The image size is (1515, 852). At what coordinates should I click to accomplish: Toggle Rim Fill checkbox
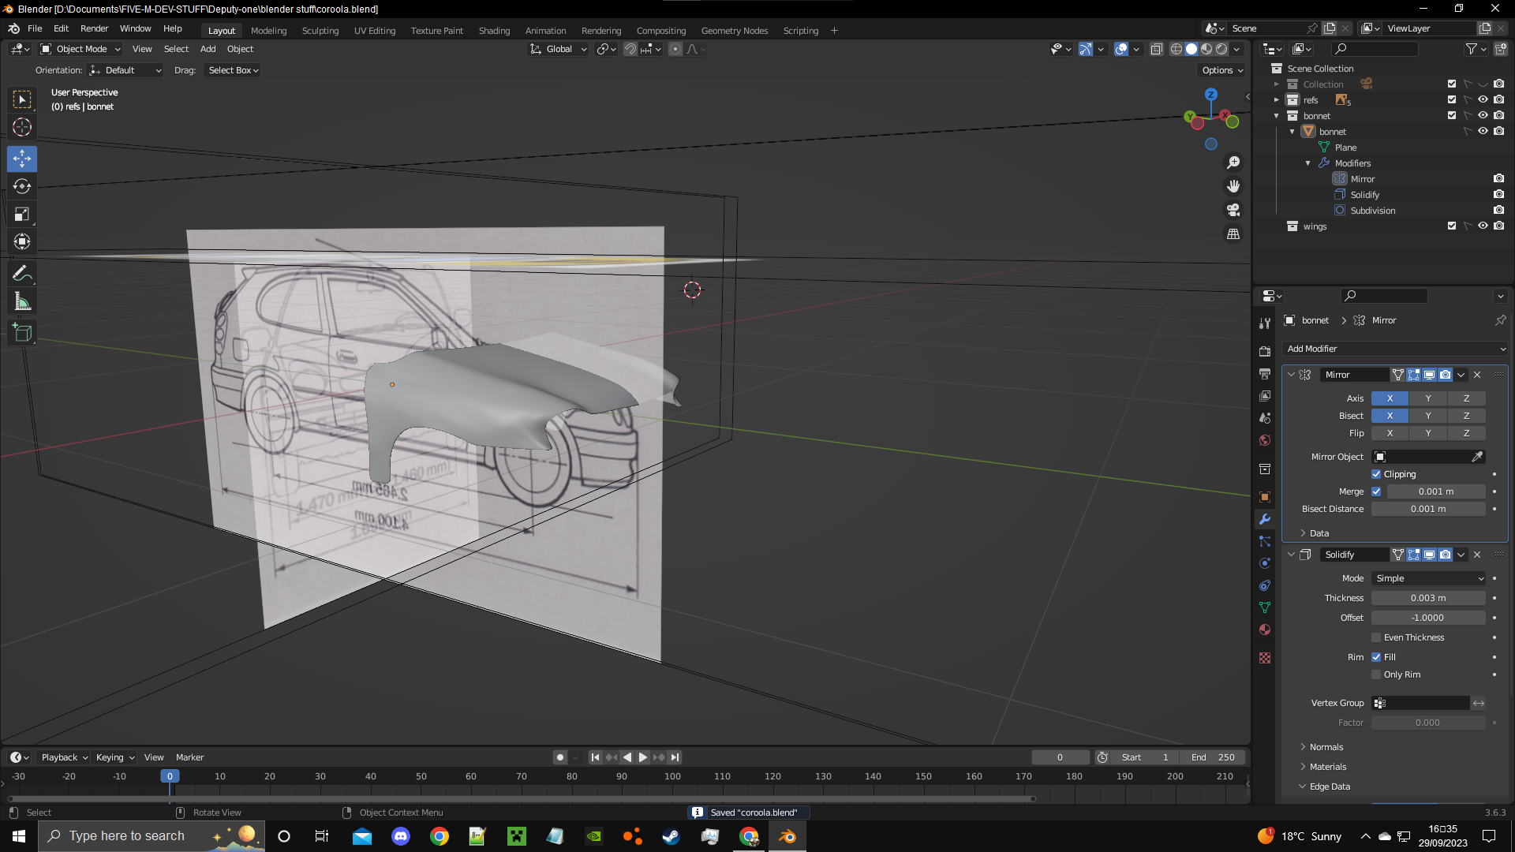coord(1376,657)
